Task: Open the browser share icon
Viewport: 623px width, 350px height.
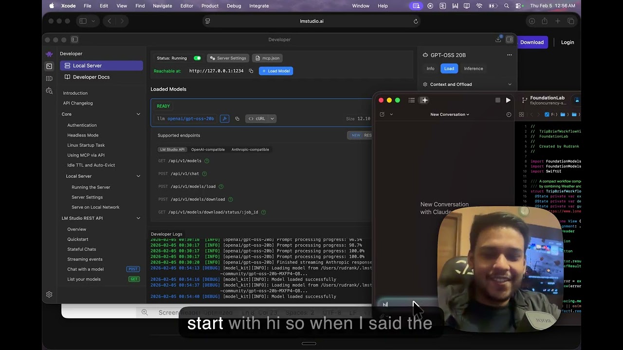Action: (545, 21)
